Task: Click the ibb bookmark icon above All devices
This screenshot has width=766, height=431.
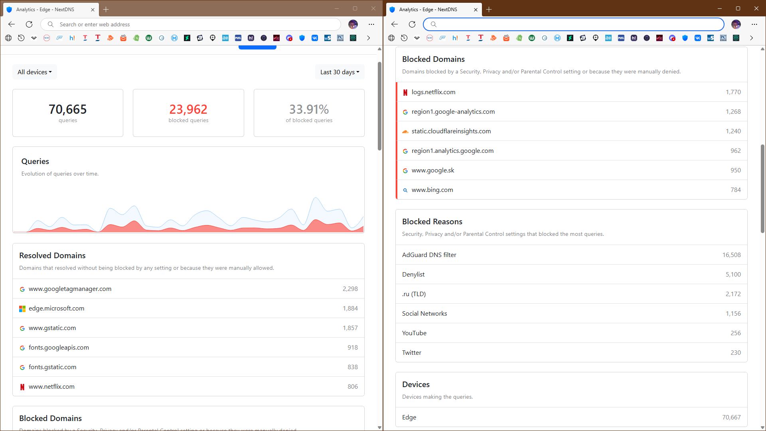Action: [225, 38]
